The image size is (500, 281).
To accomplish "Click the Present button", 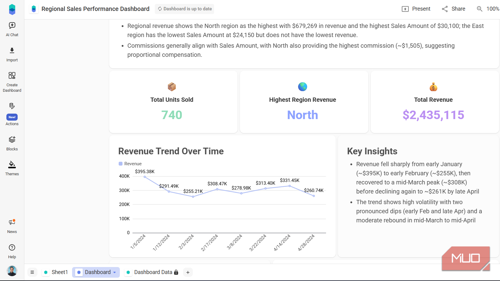I will point(416,9).
